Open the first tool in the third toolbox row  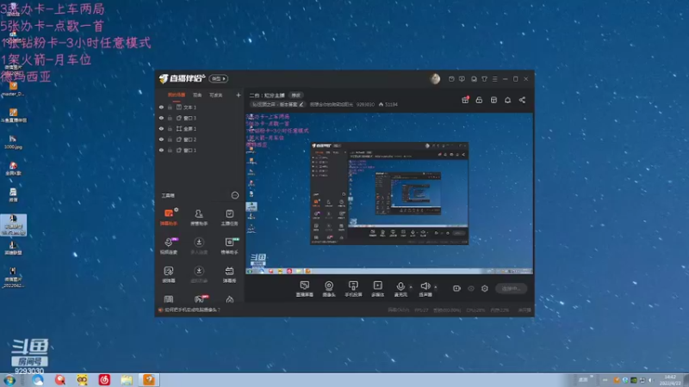point(169,274)
